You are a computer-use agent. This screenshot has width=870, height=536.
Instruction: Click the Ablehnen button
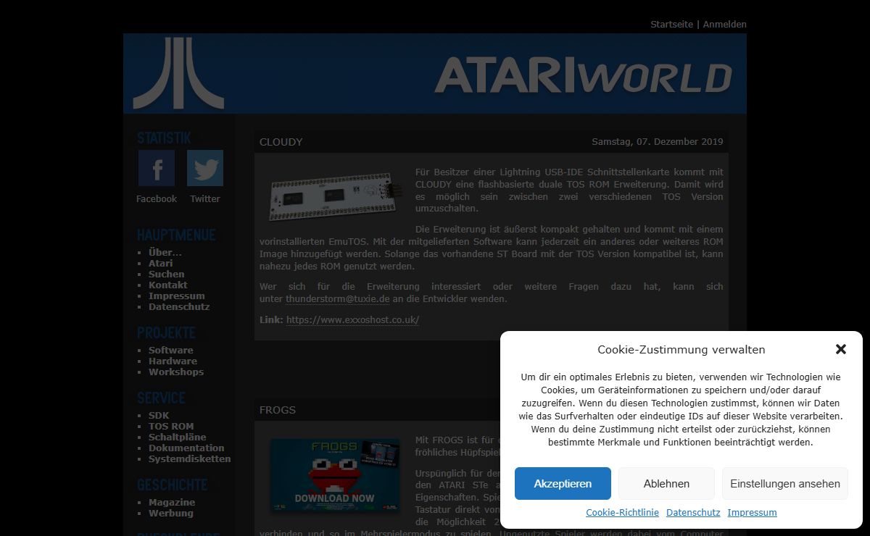pyautogui.click(x=666, y=483)
